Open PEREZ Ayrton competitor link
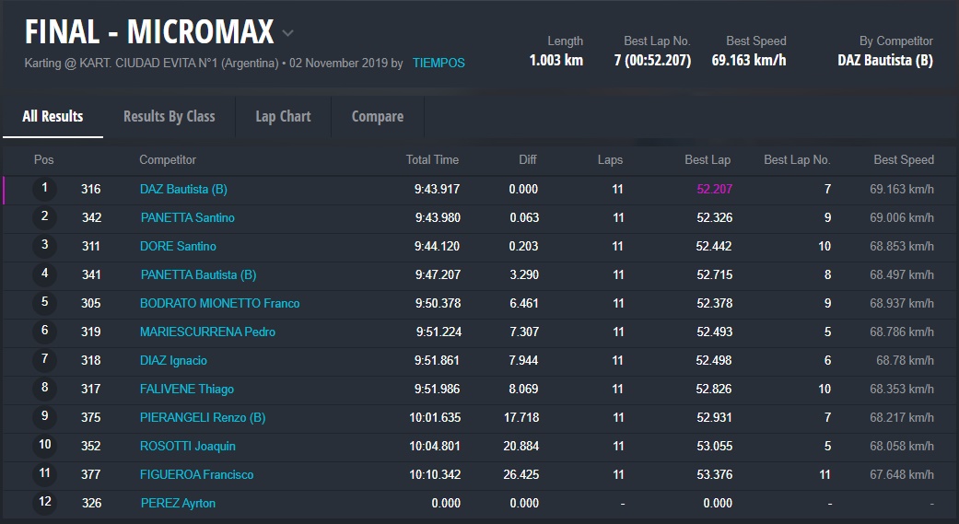959x524 pixels. coord(178,504)
